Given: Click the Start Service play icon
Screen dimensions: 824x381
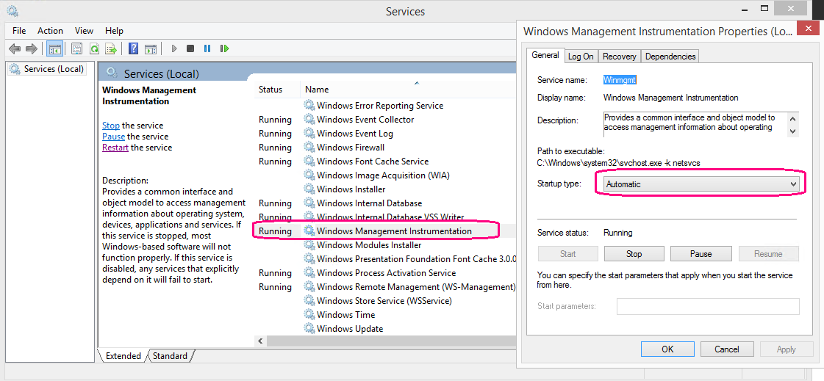Looking at the screenshot, I should tap(174, 48).
